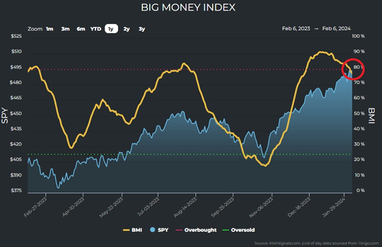Choose the YTD zoom option
Viewport: 382px width, 247px height.
click(96, 29)
